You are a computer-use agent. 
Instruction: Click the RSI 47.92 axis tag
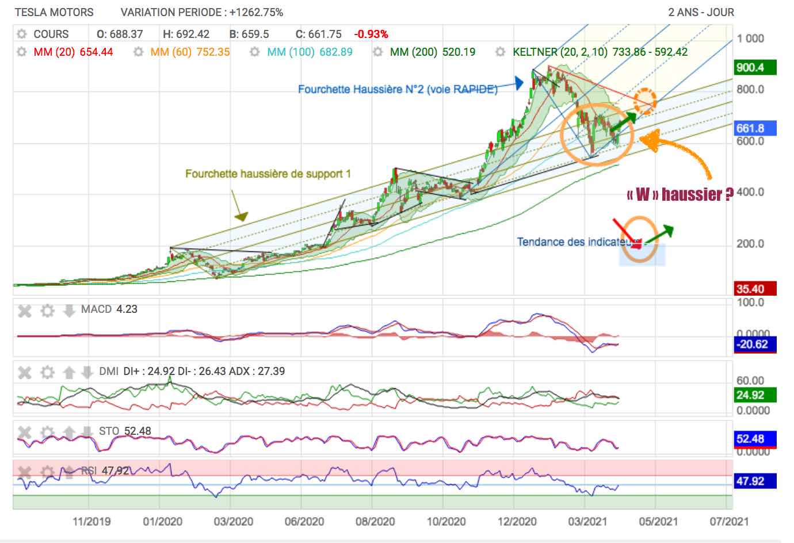(x=755, y=481)
